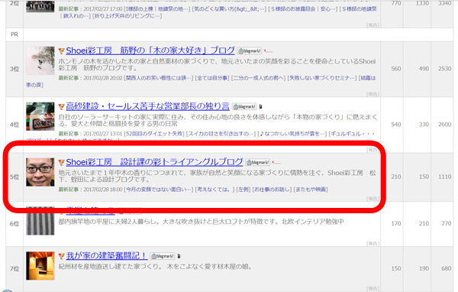The image size is (458, 292).
Task: Open the Shoei彩工房 設計課の彩トライアングルブログ link
Action: point(154,162)
